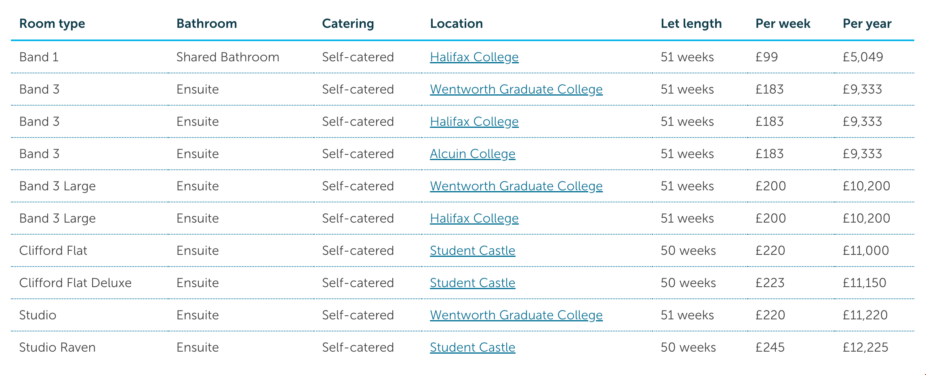Select the Catering column header

pyautogui.click(x=348, y=23)
